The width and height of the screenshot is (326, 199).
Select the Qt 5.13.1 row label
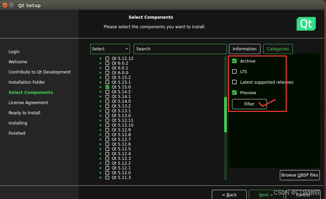[x=121, y=111]
